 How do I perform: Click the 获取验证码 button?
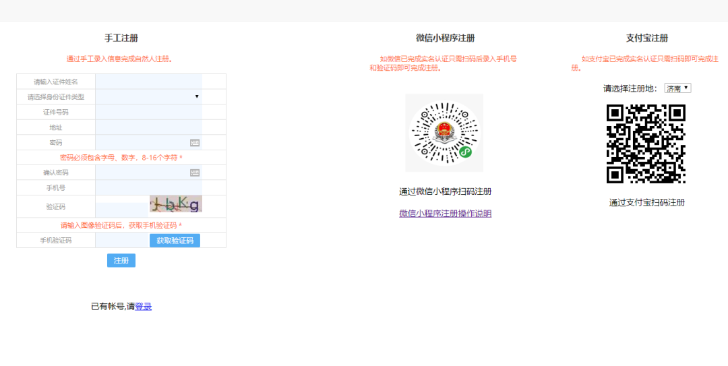(x=175, y=241)
